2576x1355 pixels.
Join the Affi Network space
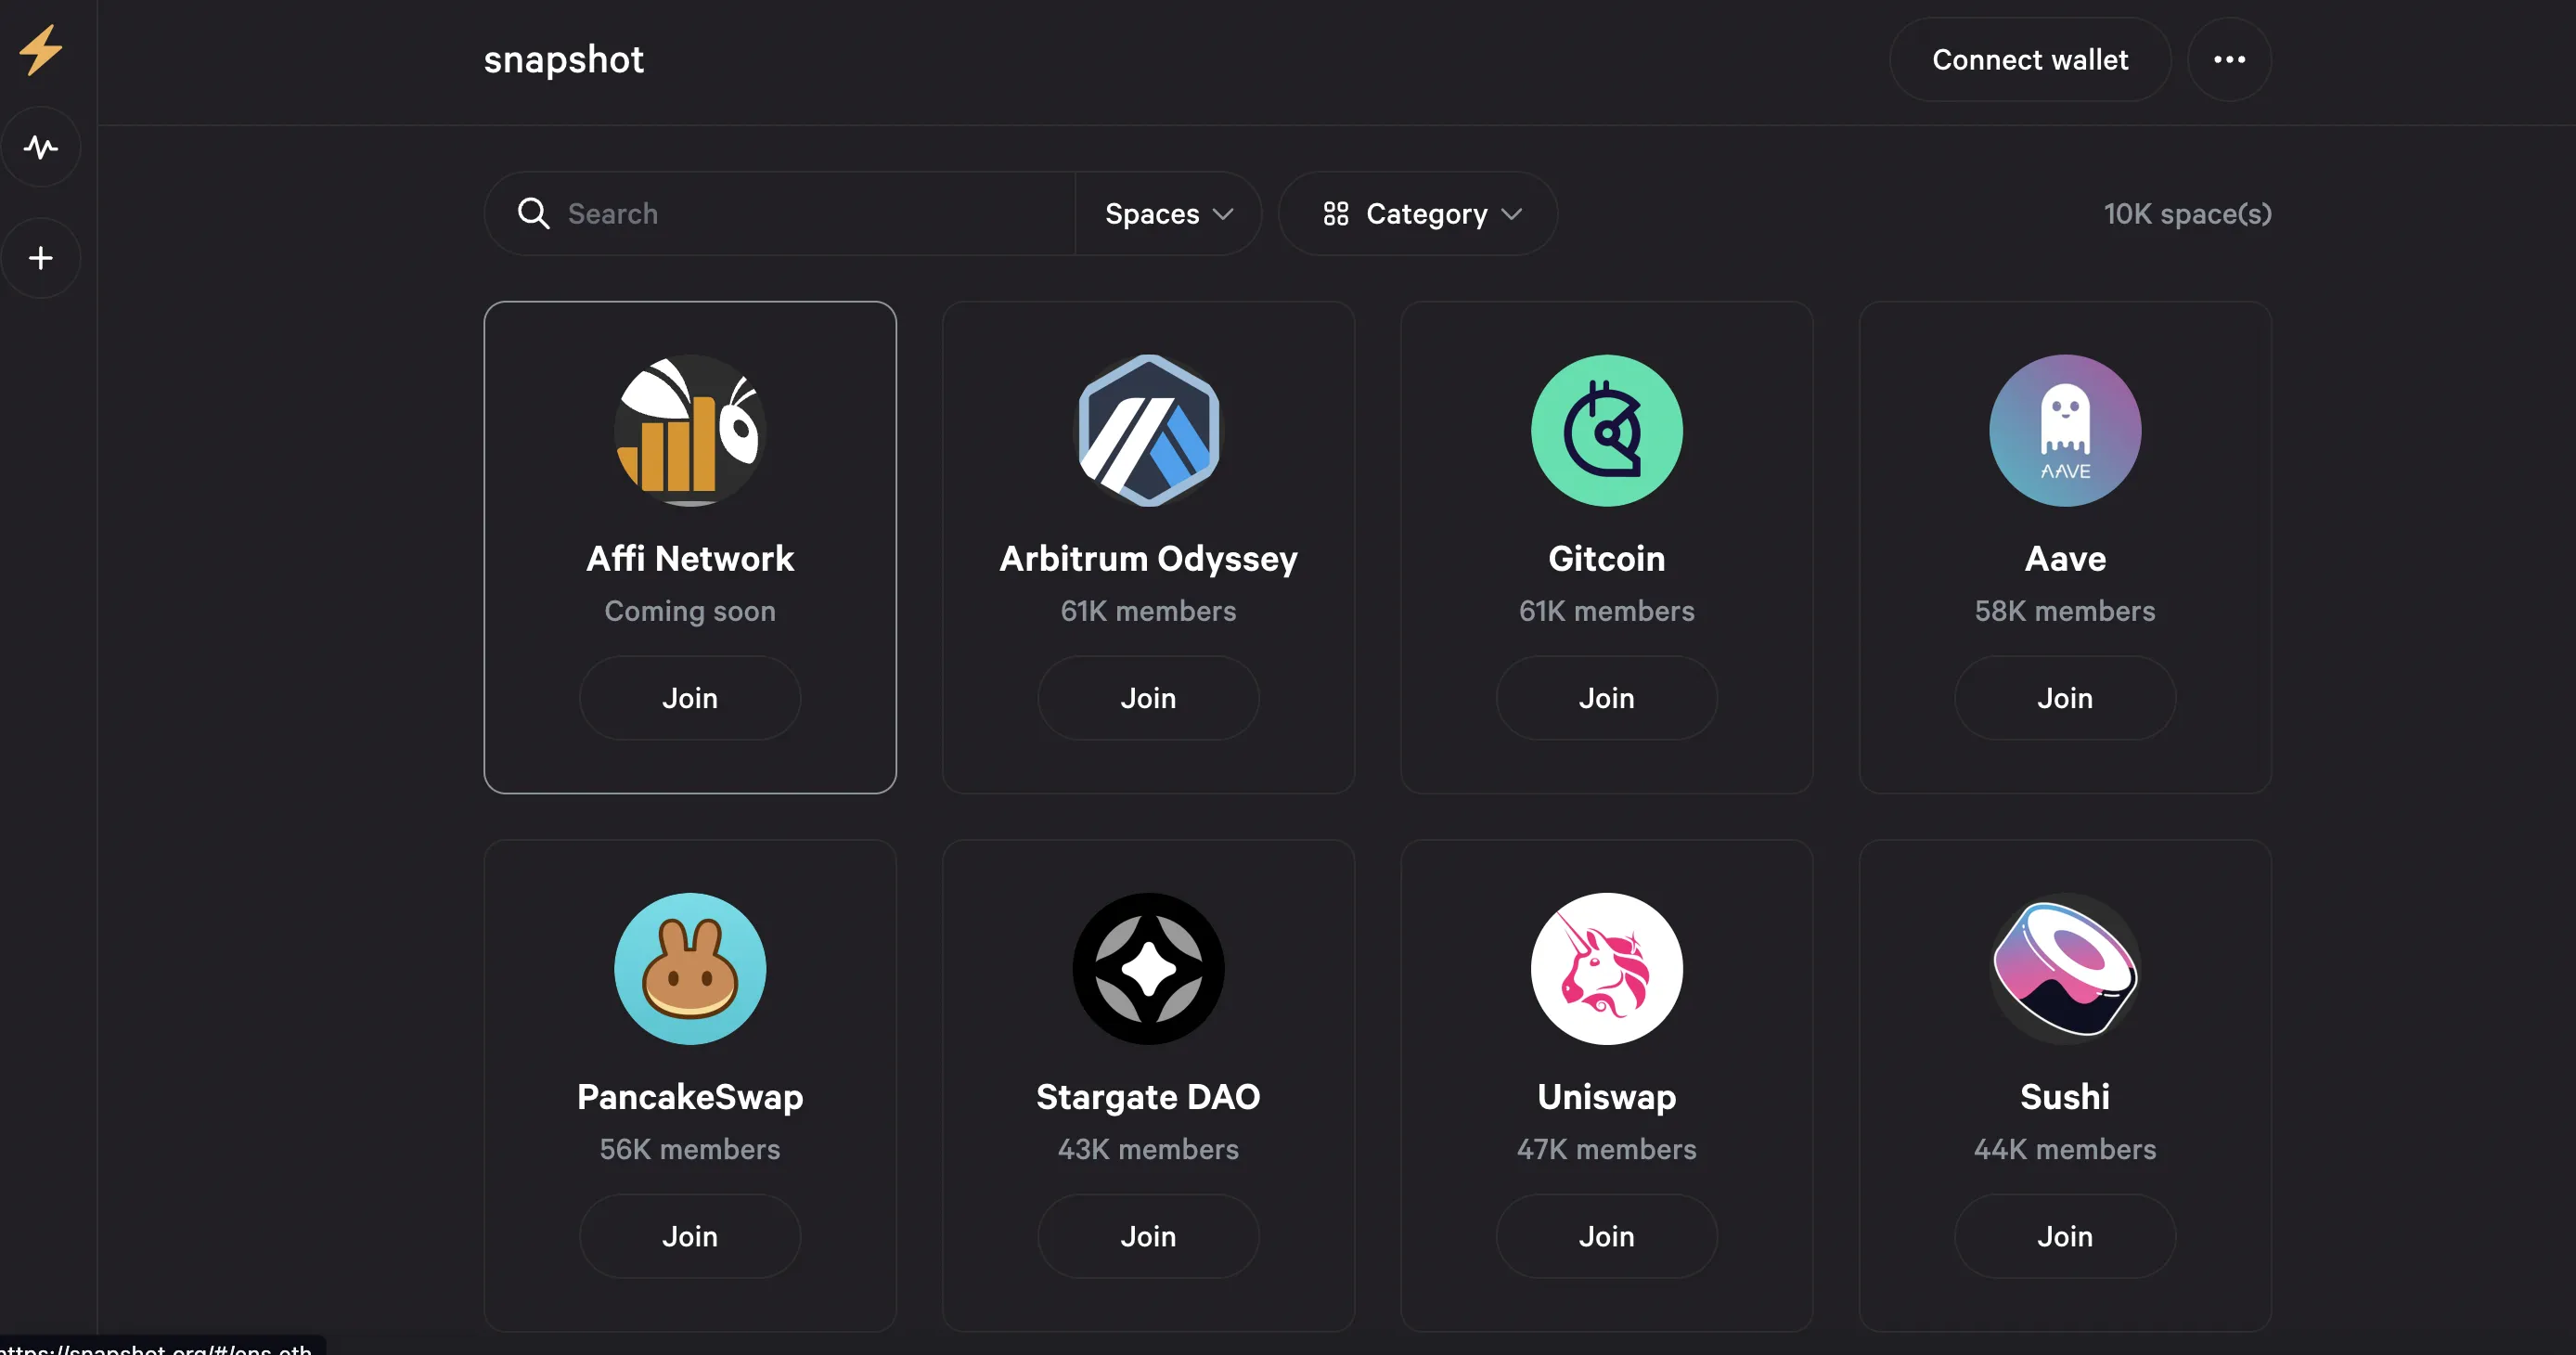(690, 697)
